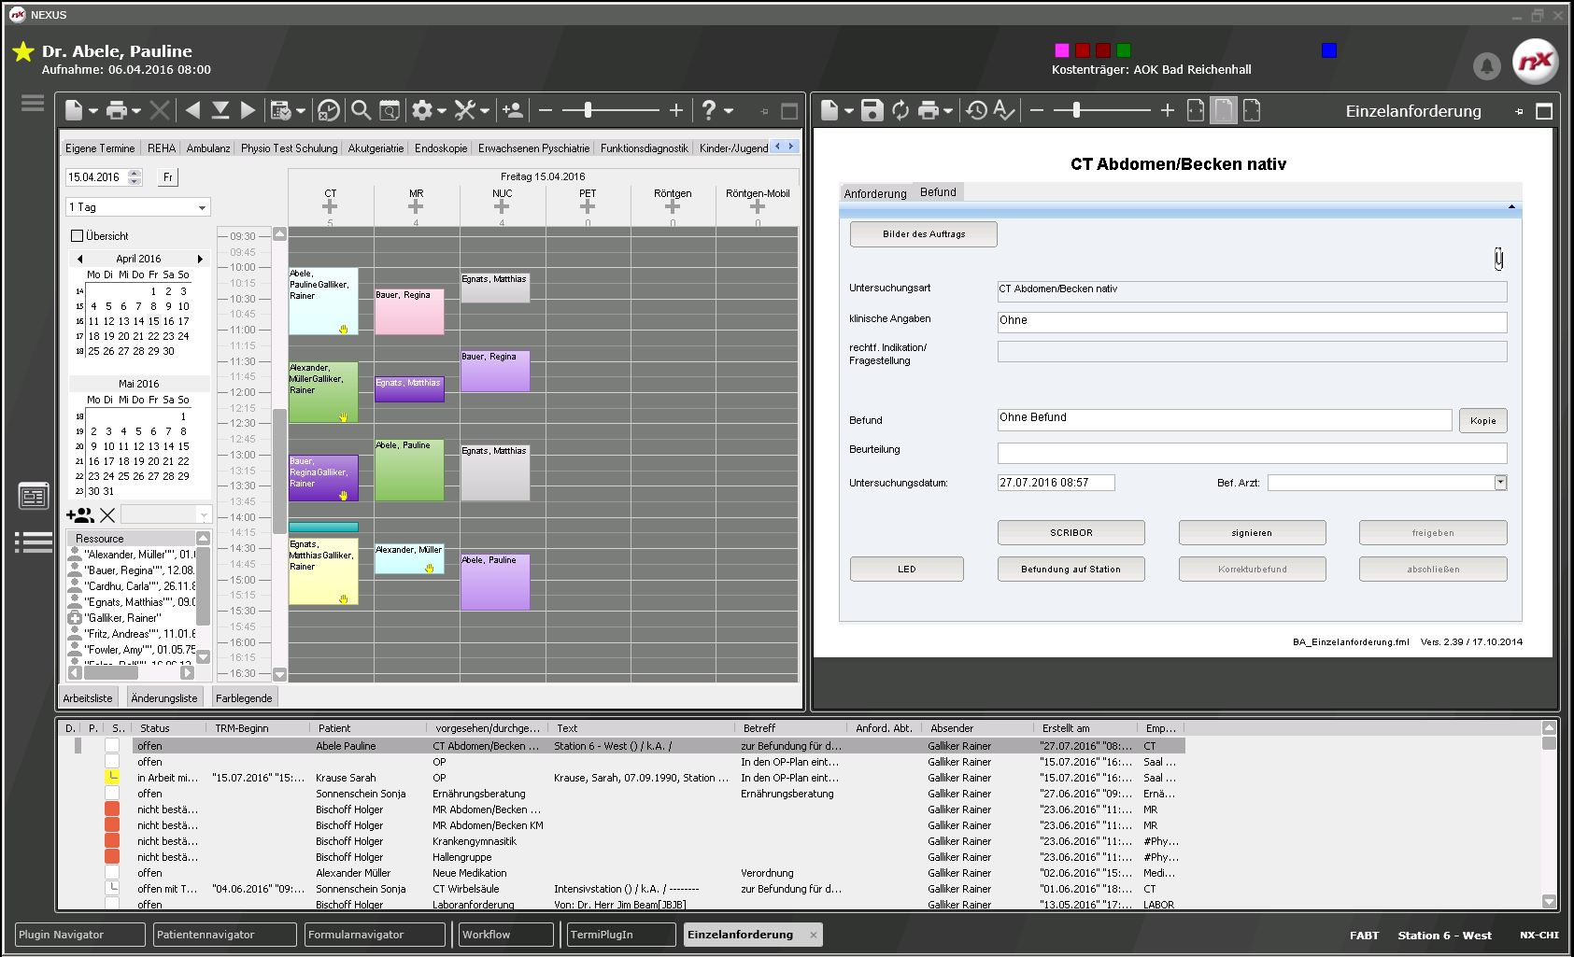Jump to today using the down-arrow icon

coord(220,110)
